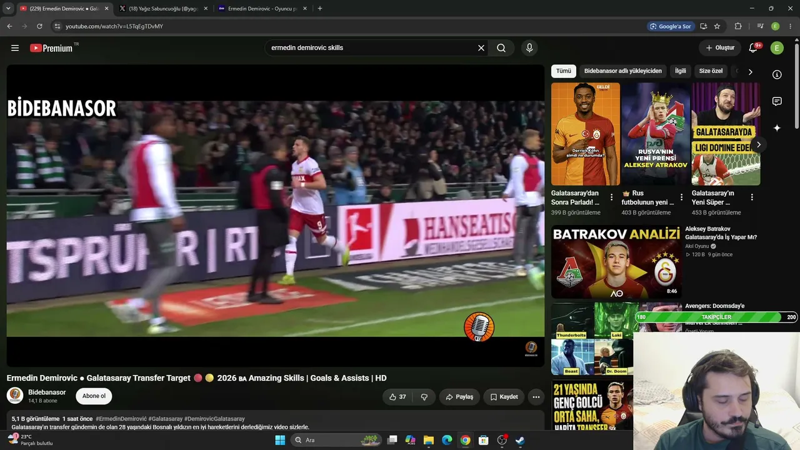
Task: Open YouTube notifications bell
Action: [754, 48]
